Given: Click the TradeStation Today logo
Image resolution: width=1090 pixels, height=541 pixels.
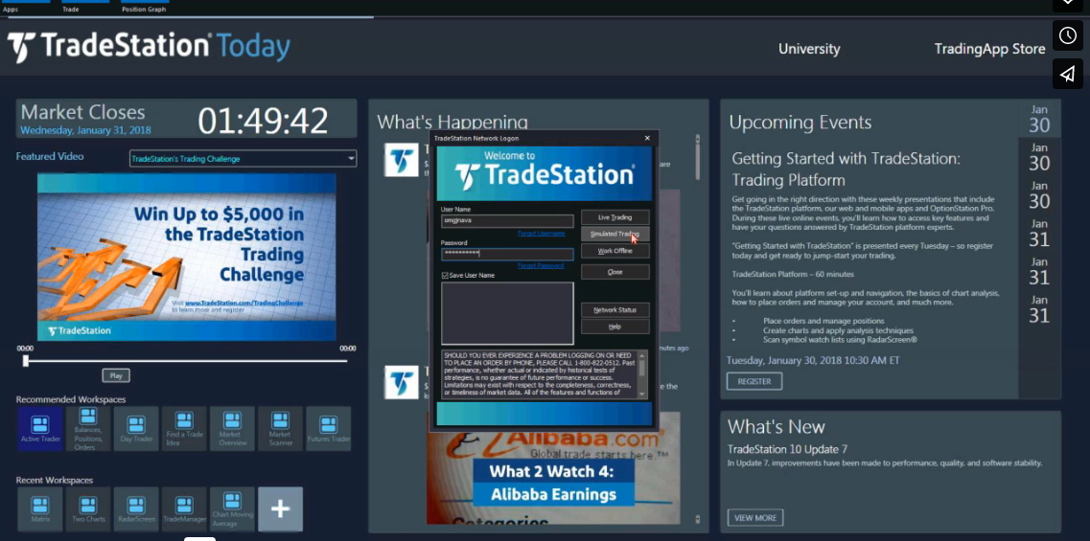Looking at the screenshot, I should pyautogui.click(x=149, y=47).
